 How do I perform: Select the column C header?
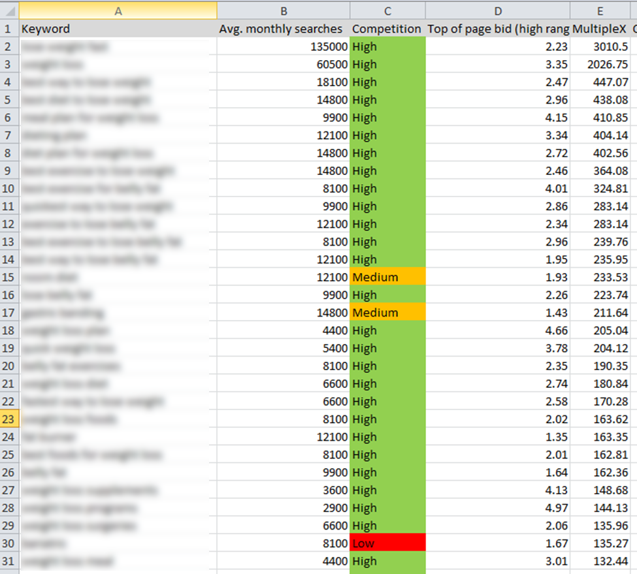coord(387,10)
